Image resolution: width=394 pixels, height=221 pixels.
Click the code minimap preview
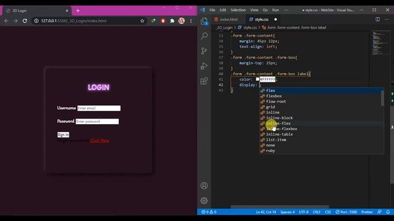pyautogui.click(x=380, y=43)
